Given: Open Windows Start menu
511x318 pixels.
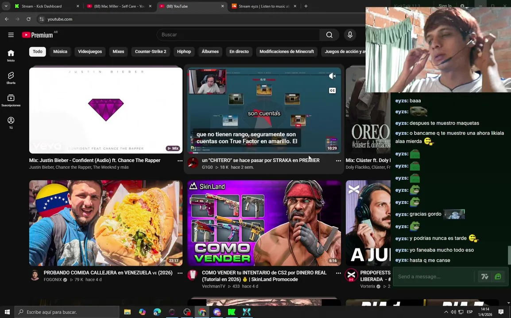Looking at the screenshot, I should click(7, 312).
